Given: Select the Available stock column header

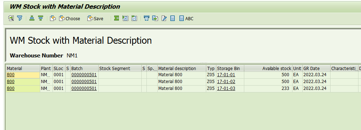Looking at the screenshot, I should click(268, 68).
